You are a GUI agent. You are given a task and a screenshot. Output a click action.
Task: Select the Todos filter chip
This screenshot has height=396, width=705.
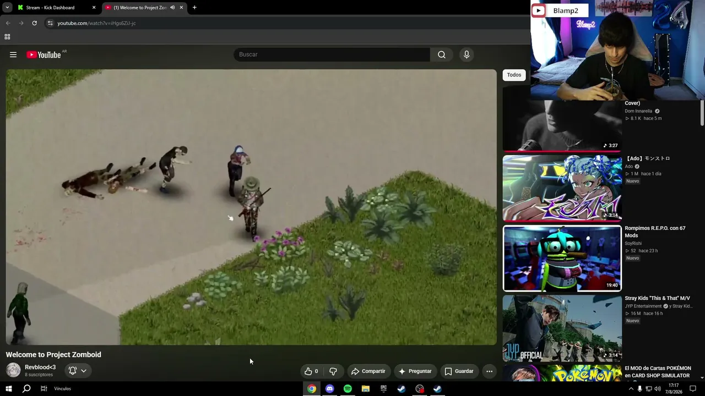click(x=514, y=75)
